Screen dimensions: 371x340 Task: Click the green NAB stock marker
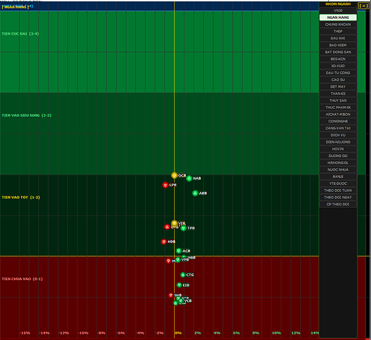click(189, 178)
